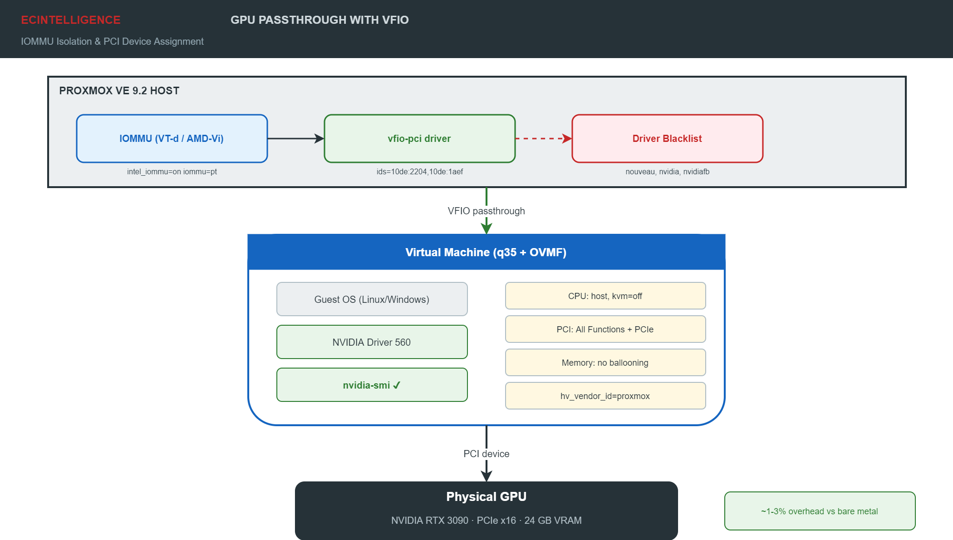Click the hv_vendor_id=proxmox setting

tap(606, 396)
